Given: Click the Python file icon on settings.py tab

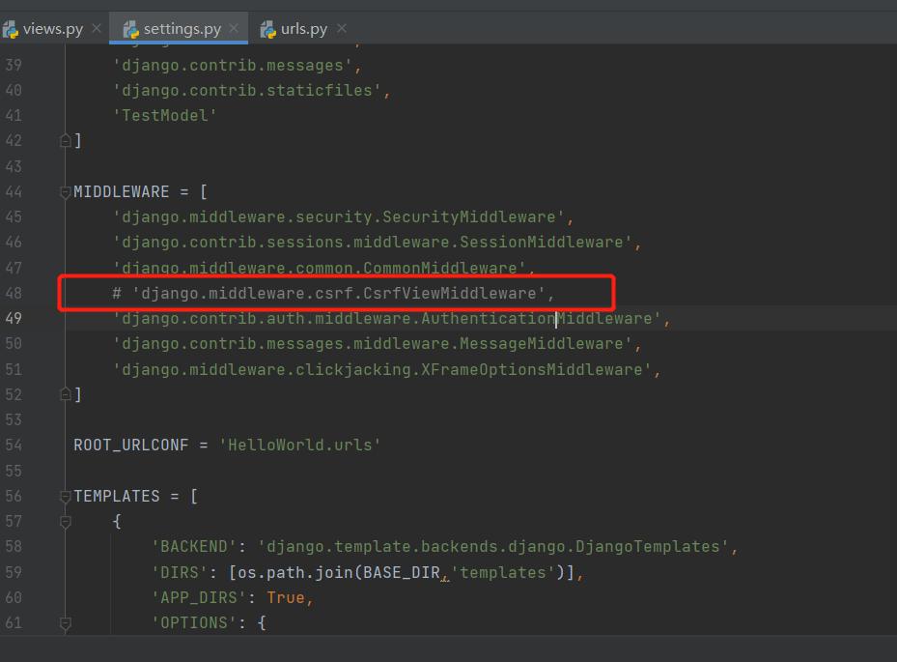Looking at the screenshot, I should click(x=131, y=28).
